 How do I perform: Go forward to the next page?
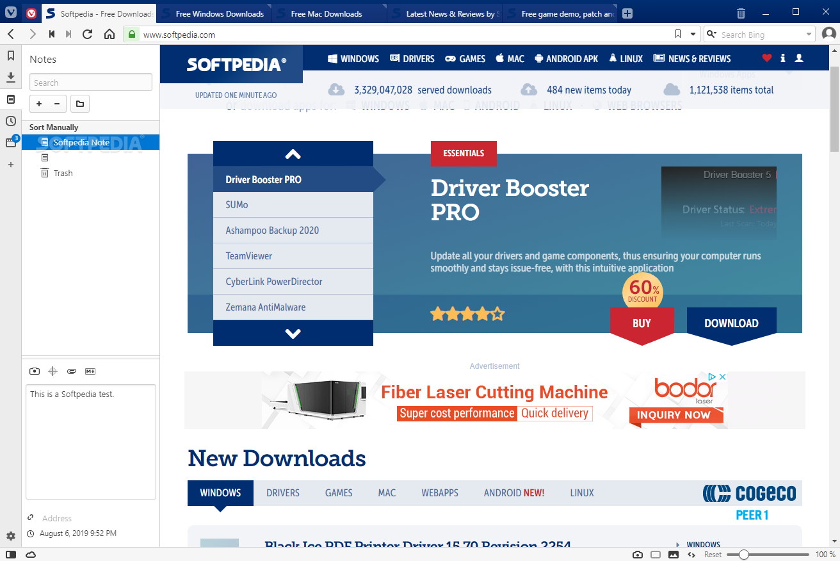coord(33,34)
